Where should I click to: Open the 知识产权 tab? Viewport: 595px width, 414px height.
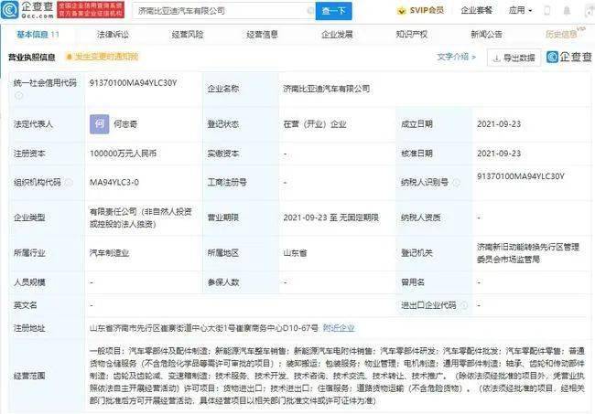(412, 35)
